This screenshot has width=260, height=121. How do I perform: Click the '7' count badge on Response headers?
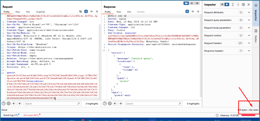click(x=241, y=51)
